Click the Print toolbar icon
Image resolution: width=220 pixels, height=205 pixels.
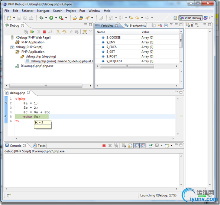[31, 18]
